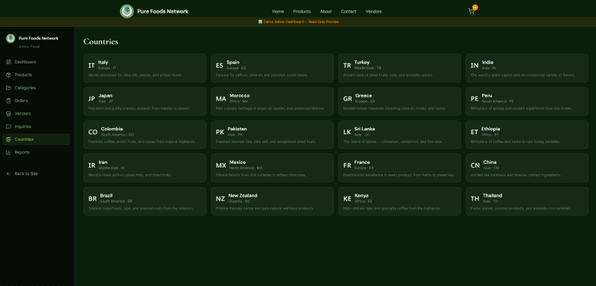Click the Demo Admin Dashboard banner text

299,22
